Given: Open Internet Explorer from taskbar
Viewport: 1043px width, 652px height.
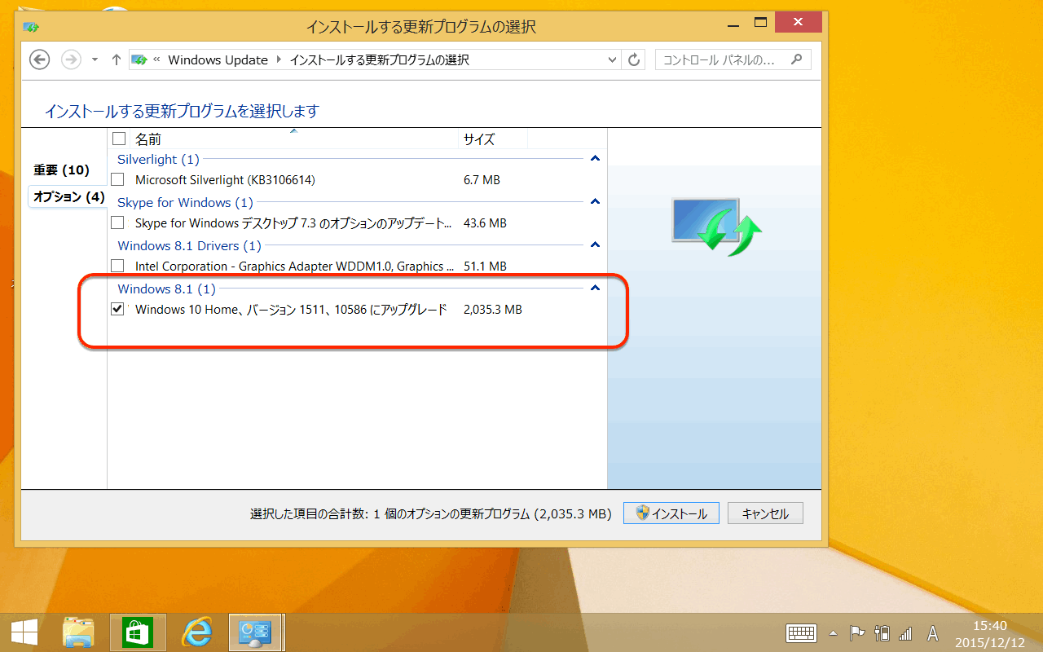Looking at the screenshot, I should click(196, 632).
